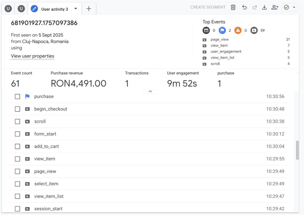Screen dimensions: 304x215
Task: Open the purchase event in timeline
Action: coord(44,96)
